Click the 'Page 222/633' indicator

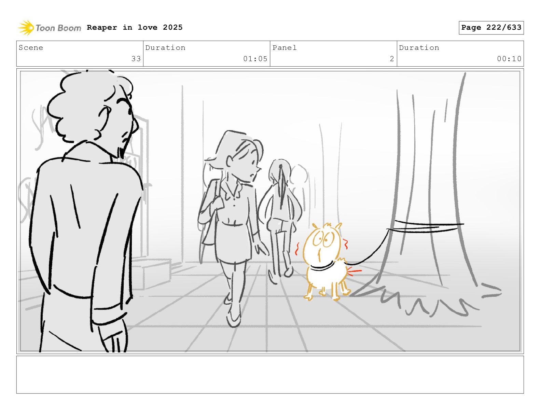(491, 28)
